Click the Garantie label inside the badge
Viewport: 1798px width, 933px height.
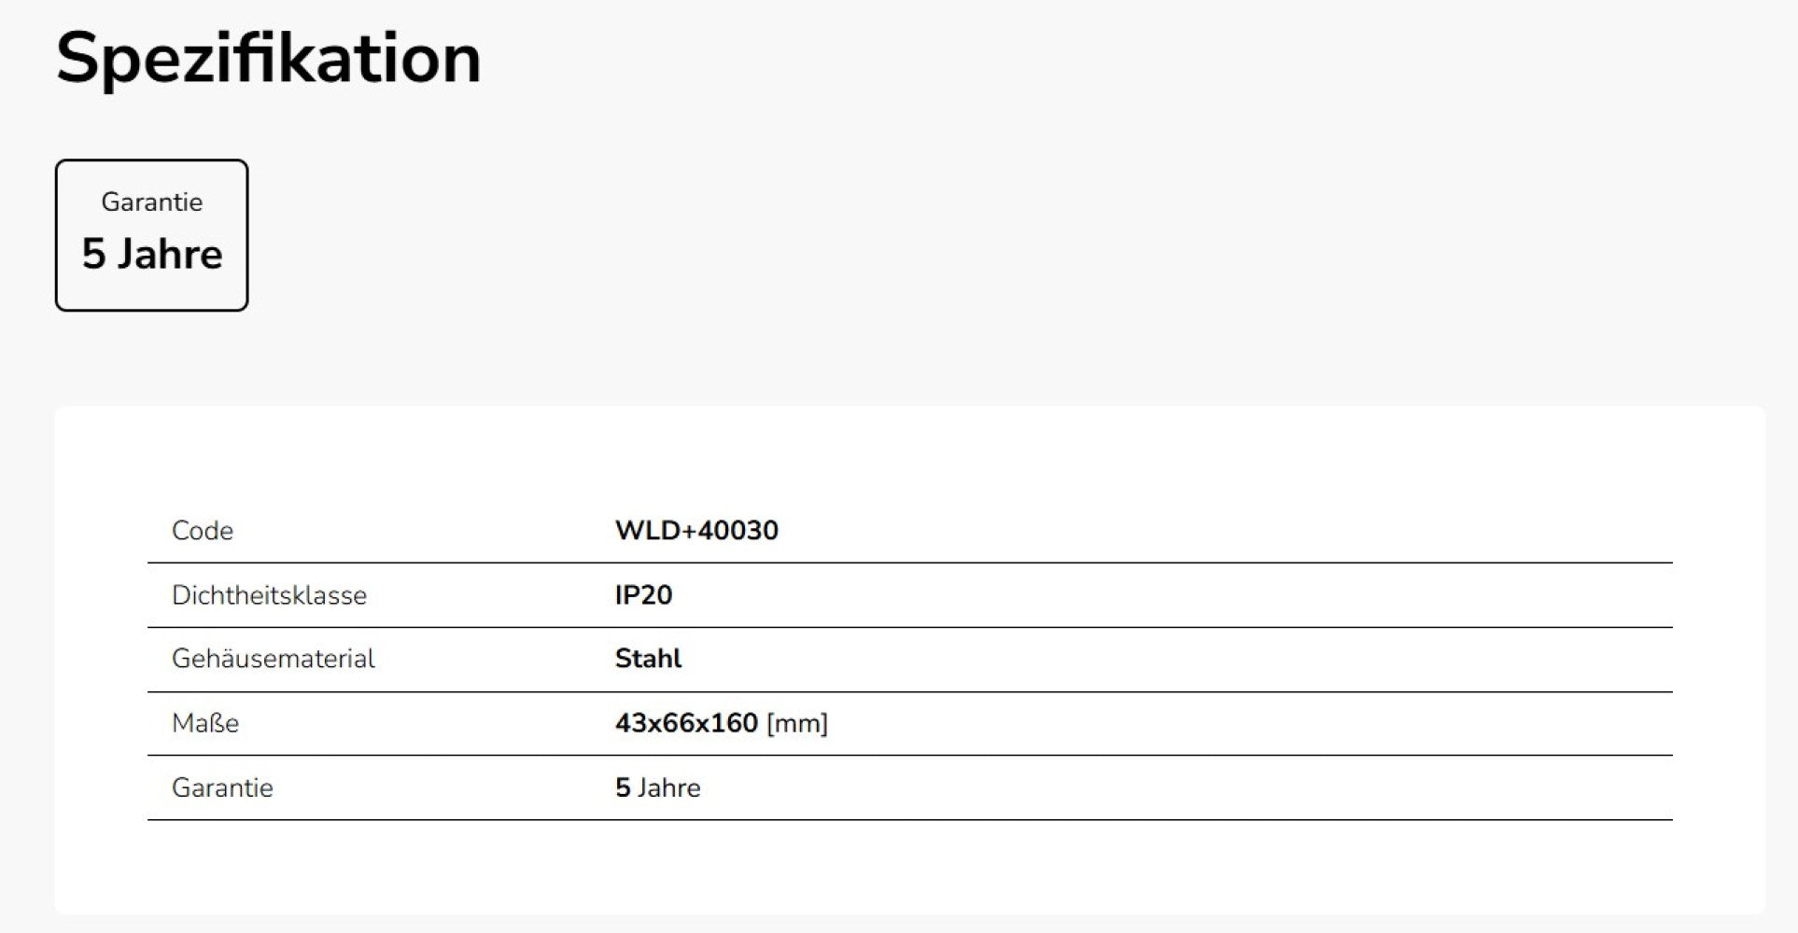click(151, 202)
